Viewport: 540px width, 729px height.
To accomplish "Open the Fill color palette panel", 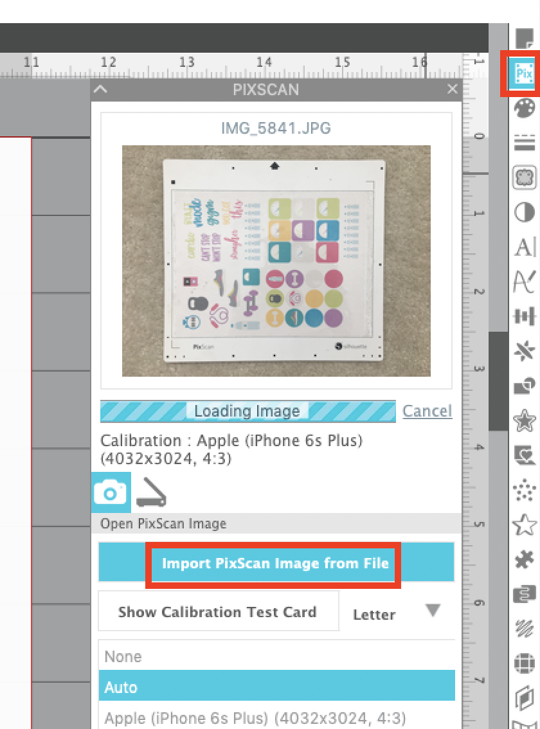I will point(524,108).
